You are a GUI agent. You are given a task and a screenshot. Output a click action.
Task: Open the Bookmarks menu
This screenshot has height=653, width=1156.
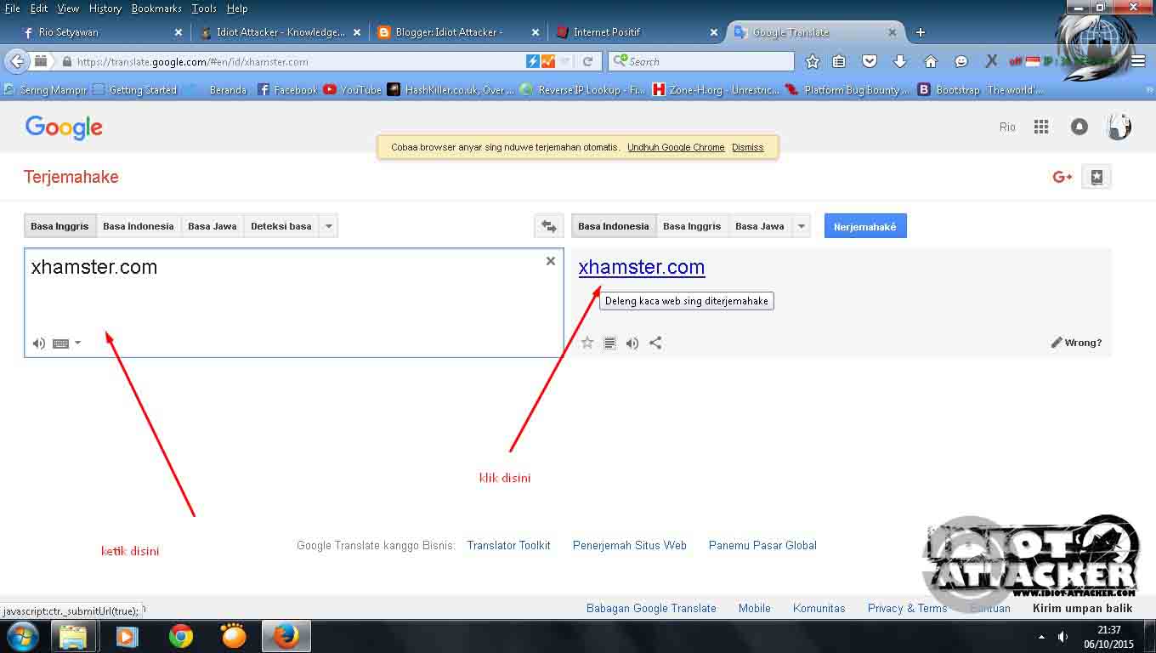click(x=156, y=9)
